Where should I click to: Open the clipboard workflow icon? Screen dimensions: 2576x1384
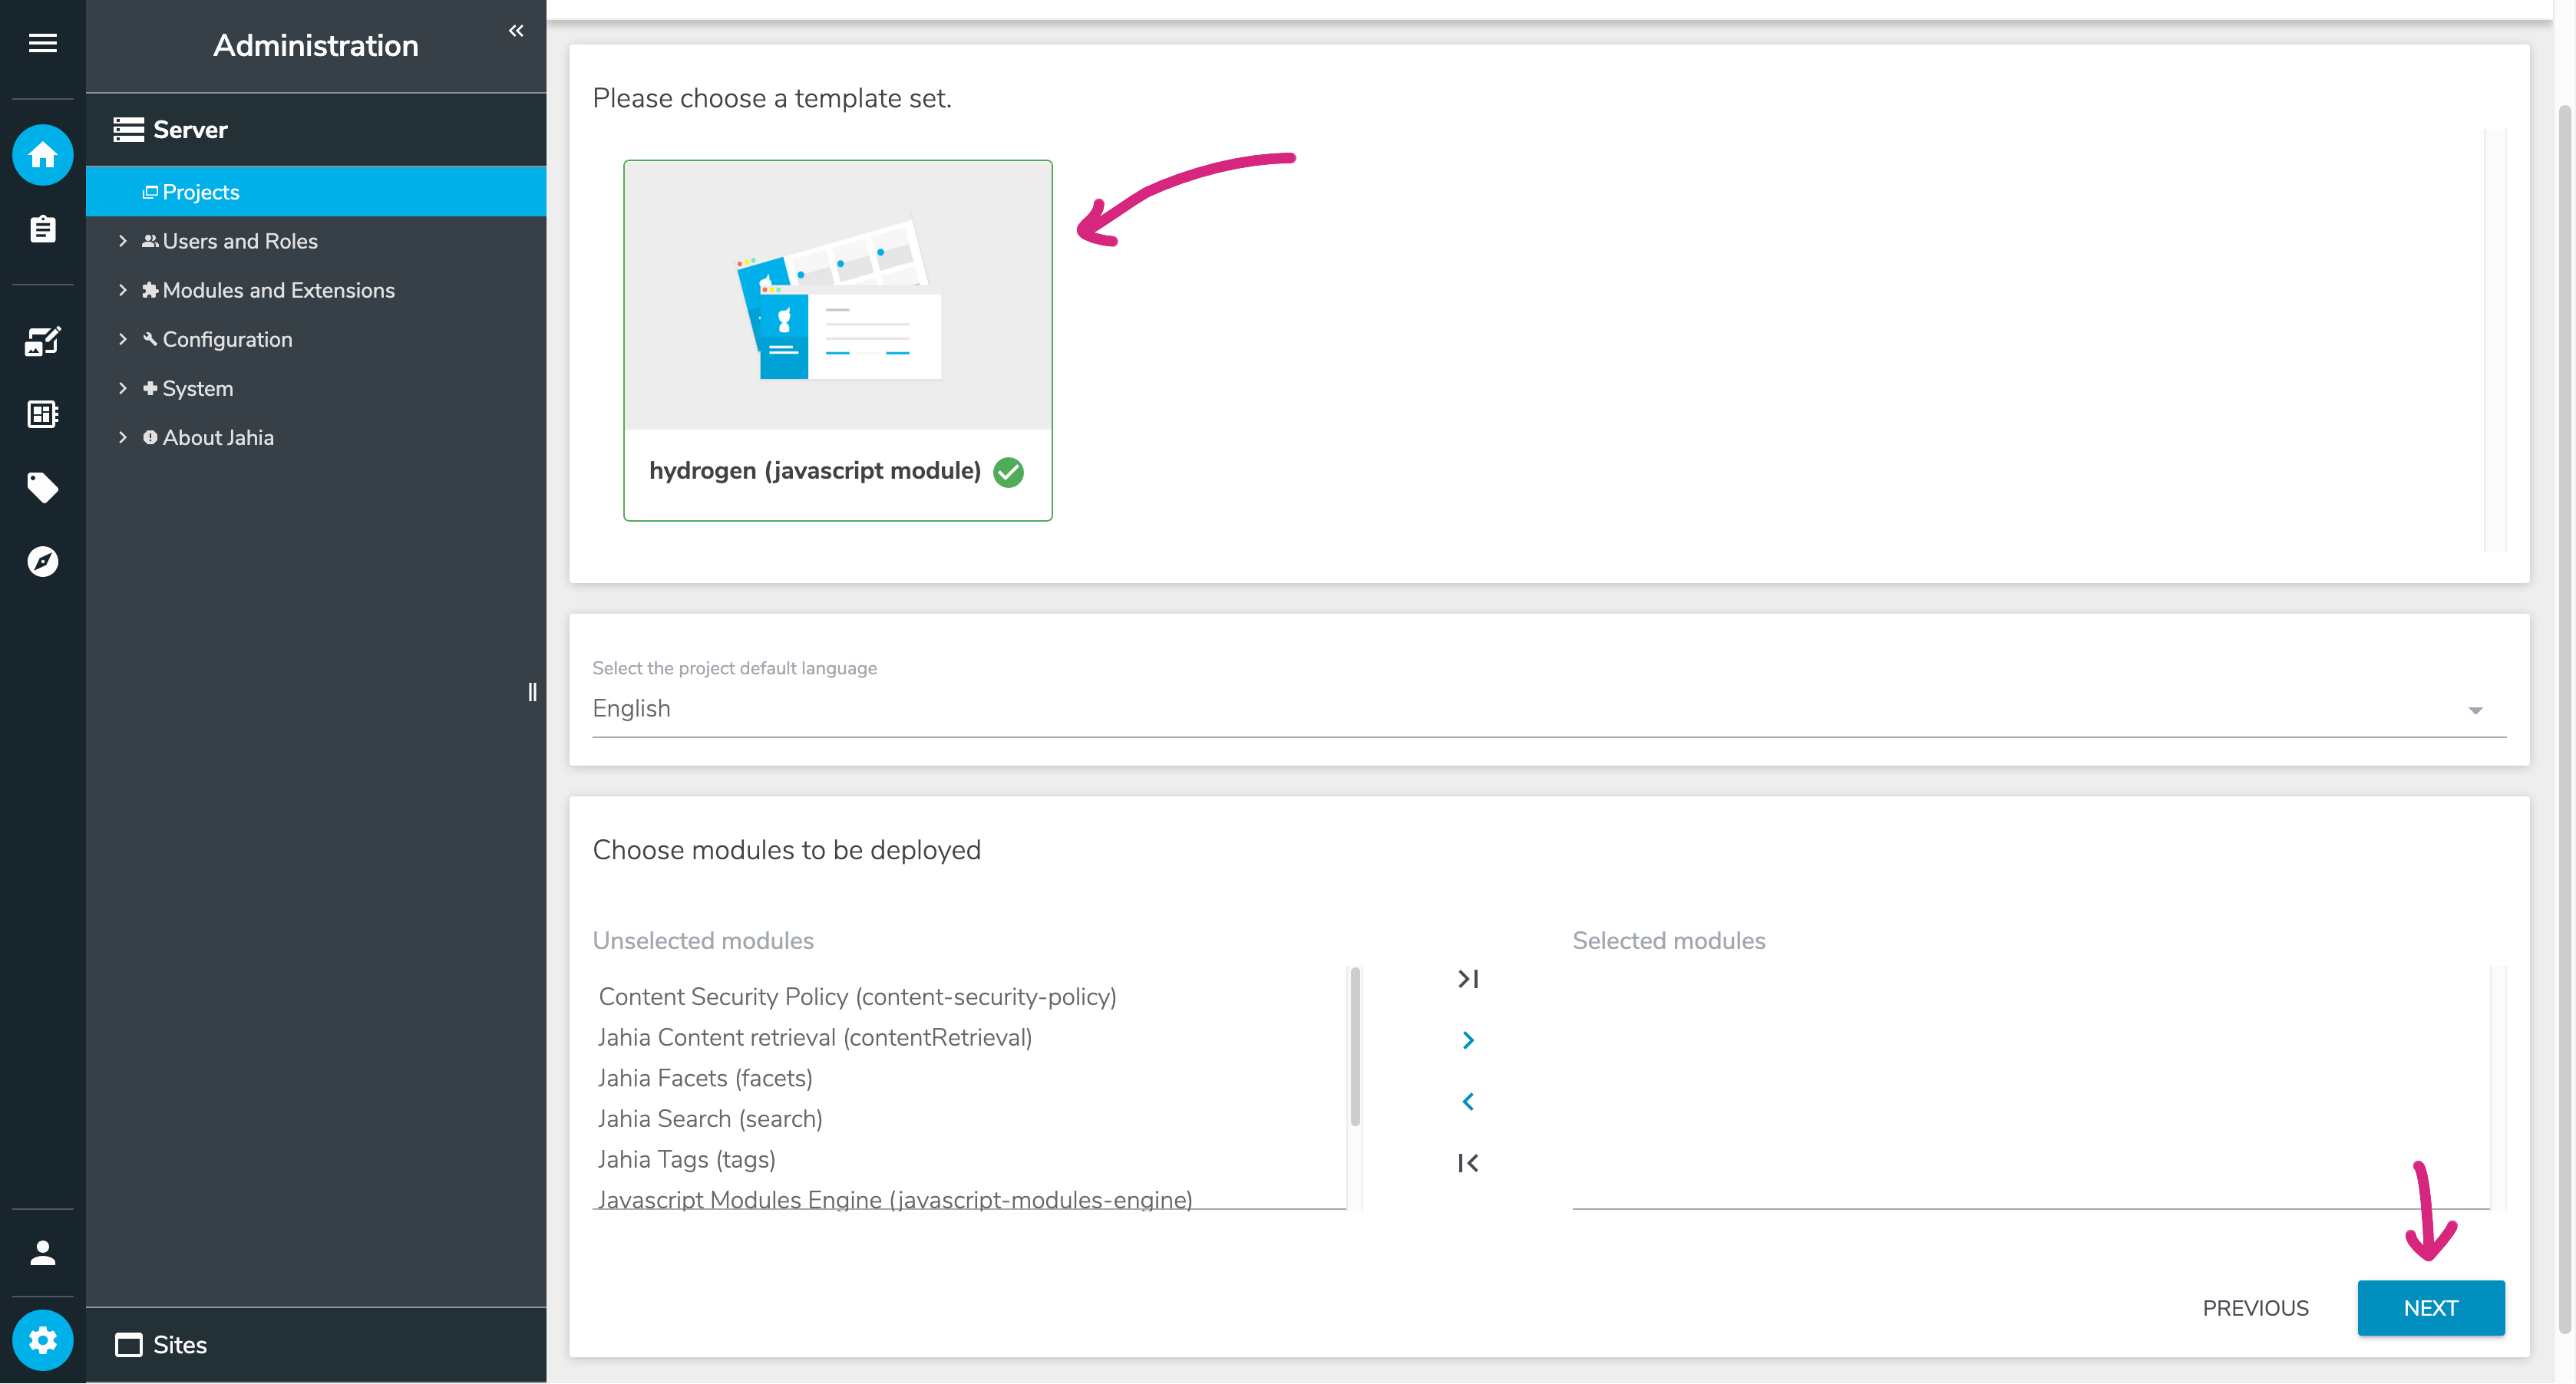(42, 229)
